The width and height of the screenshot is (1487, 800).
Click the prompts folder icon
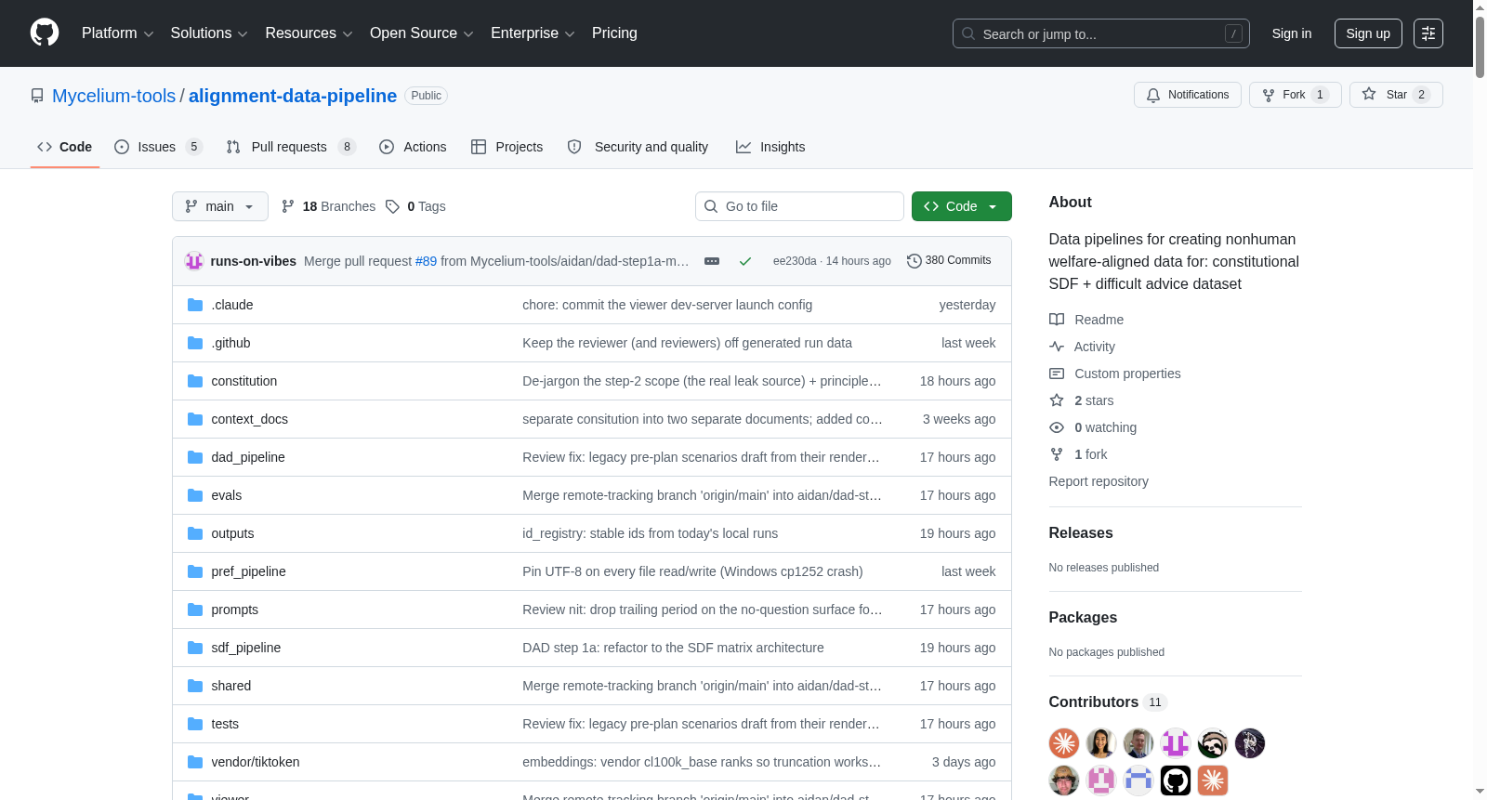(x=195, y=610)
